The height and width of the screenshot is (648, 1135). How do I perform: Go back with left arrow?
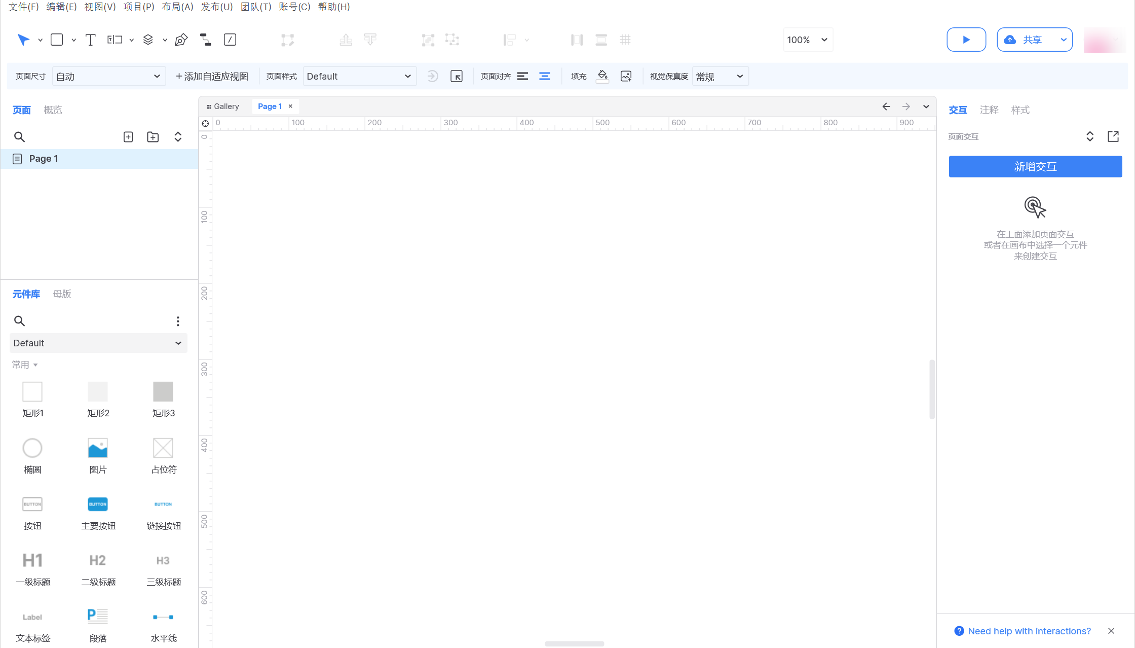click(886, 106)
